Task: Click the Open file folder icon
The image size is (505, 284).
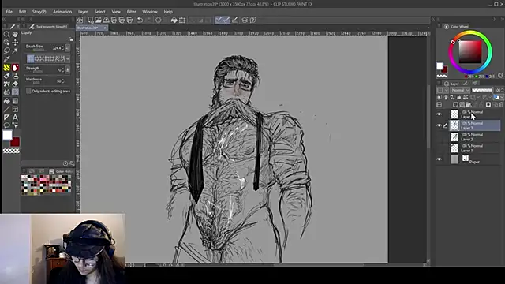Action: 98,20
